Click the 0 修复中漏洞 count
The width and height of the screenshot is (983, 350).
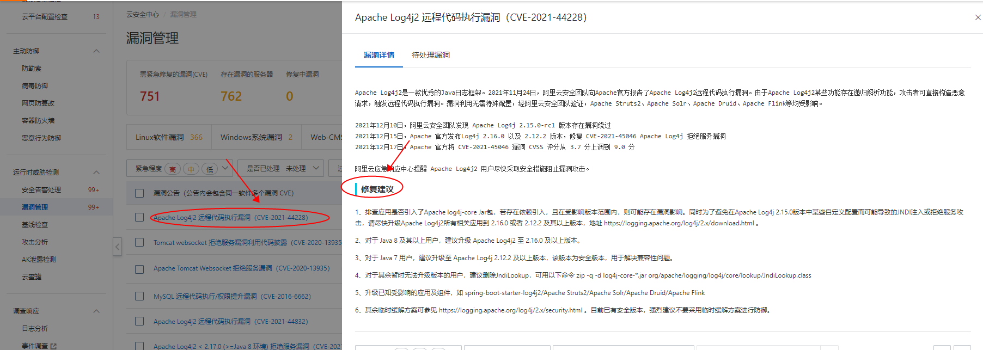290,96
